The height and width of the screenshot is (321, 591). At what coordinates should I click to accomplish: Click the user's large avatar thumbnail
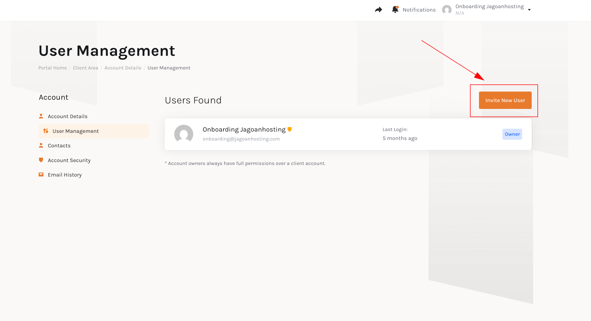[x=184, y=134]
